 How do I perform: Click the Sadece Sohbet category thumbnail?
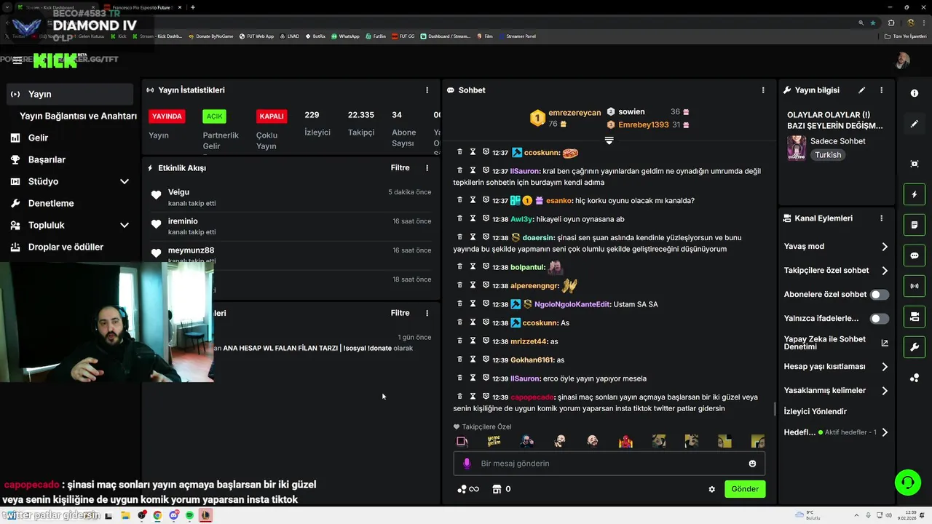click(797, 148)
